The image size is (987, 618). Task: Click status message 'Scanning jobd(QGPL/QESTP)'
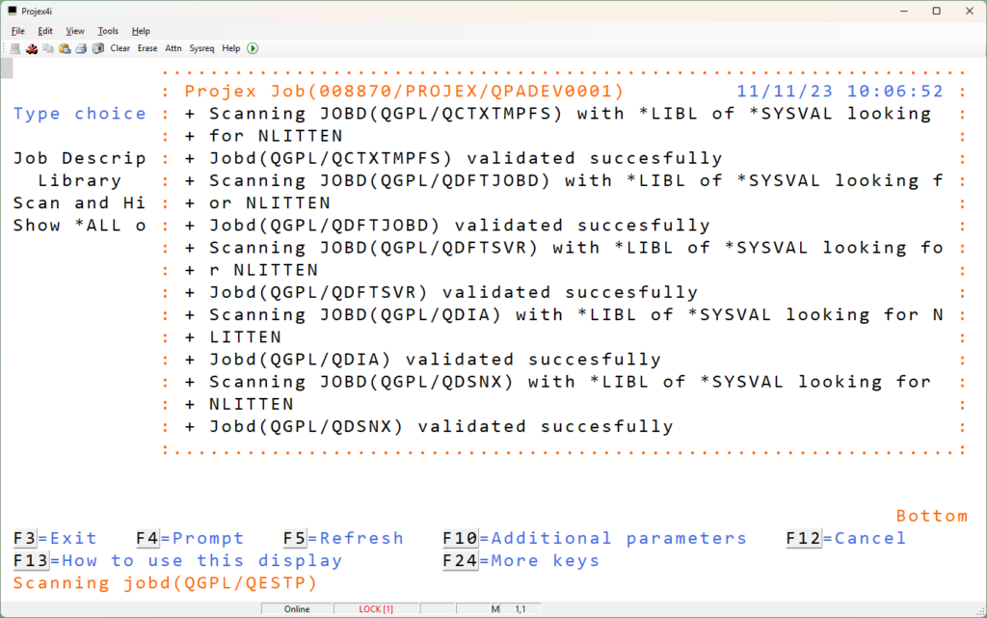pos(165,582)
